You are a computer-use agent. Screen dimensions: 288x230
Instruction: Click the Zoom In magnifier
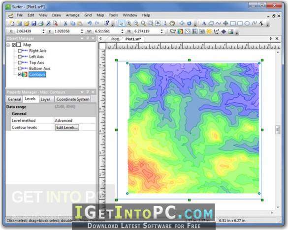[129, 23]
